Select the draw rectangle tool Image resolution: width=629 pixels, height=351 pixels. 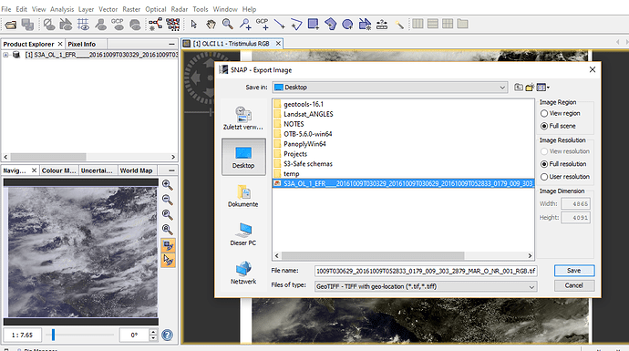tap(314, 25)
